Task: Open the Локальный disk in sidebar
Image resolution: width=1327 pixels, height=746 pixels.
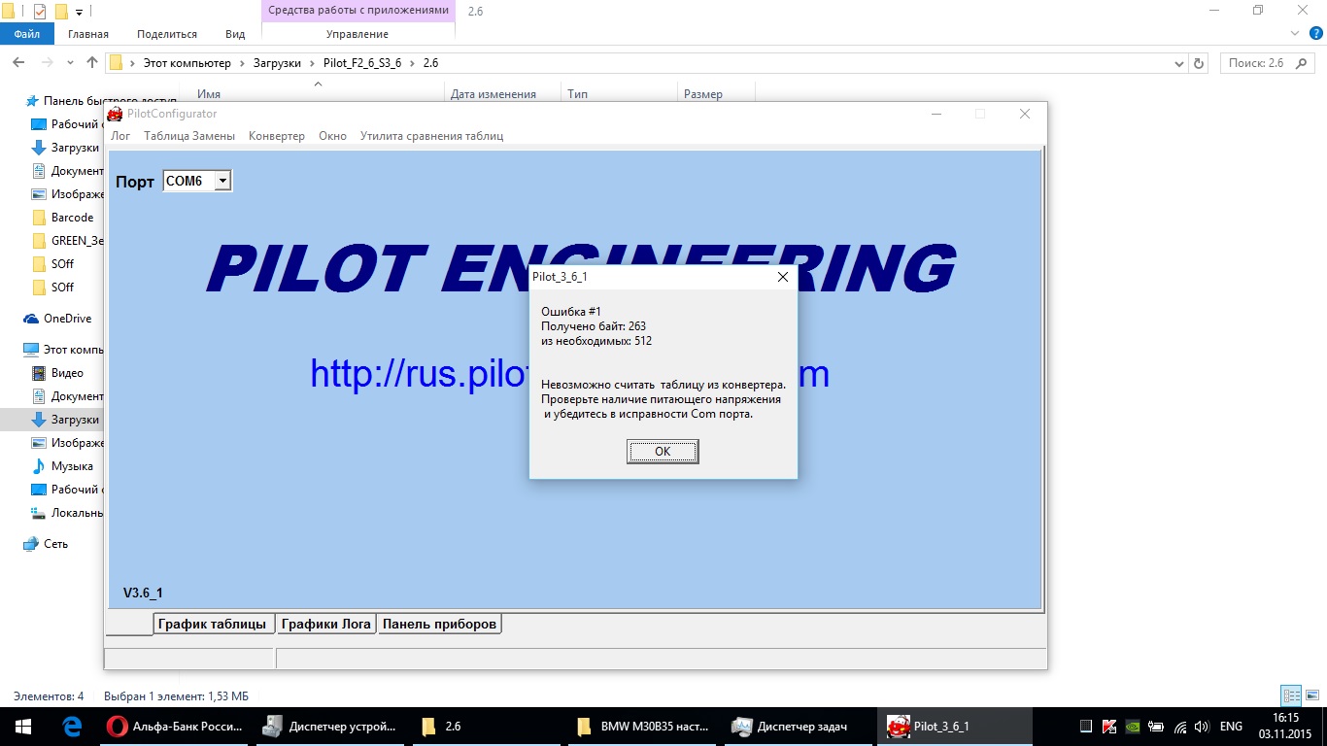Action: pos(67,513)
